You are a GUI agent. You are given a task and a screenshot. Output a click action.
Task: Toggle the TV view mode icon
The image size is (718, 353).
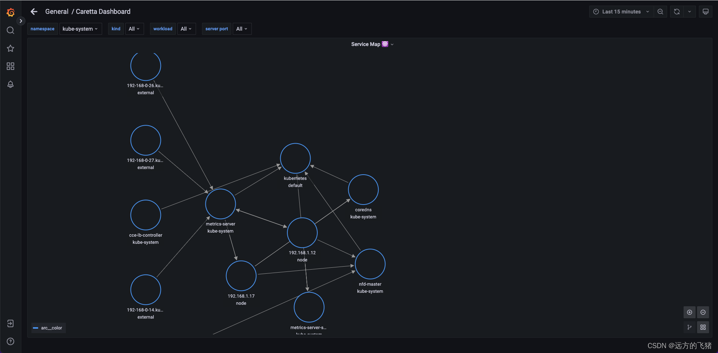pyautogui.click(x=706, y=12)
